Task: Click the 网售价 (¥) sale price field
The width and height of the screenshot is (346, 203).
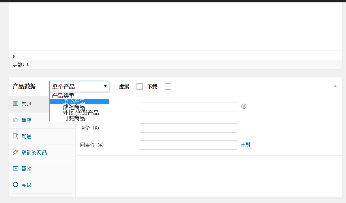Action: [188, 145]
